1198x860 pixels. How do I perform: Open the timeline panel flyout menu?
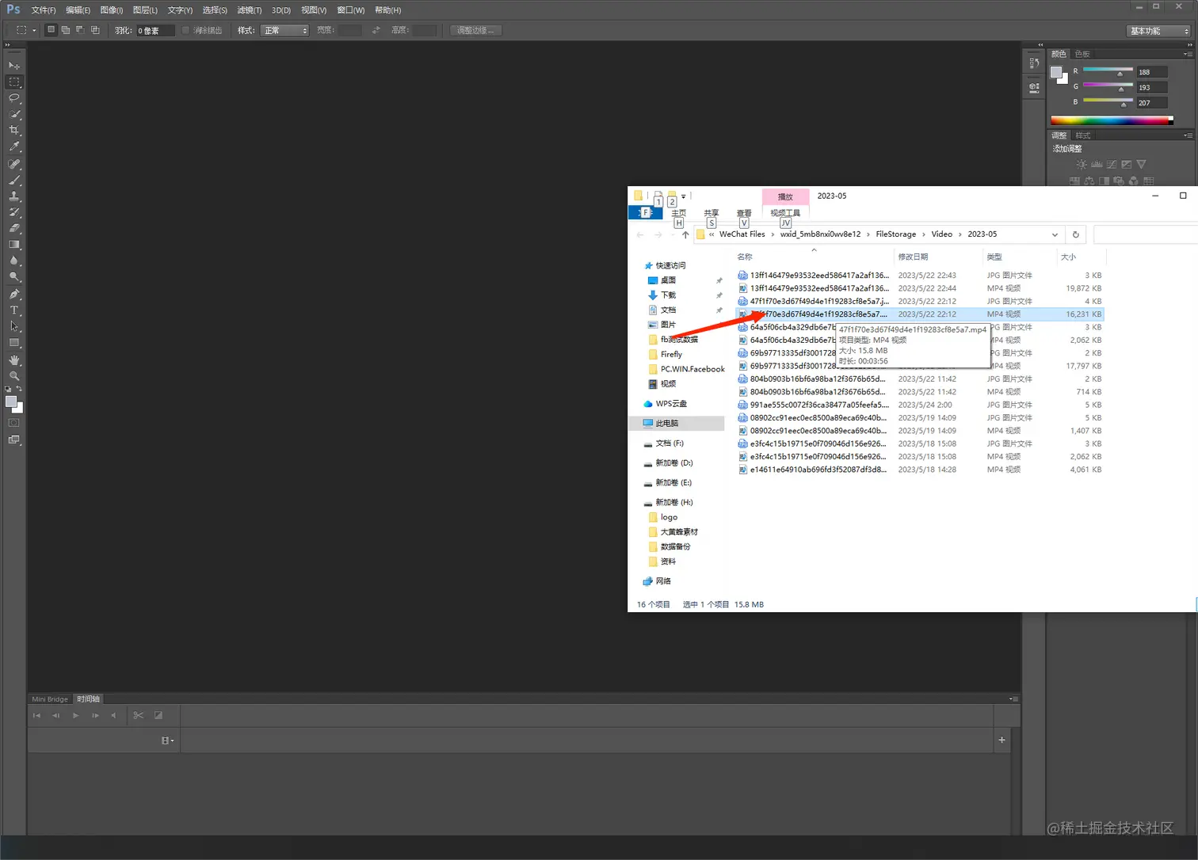(x=1014, y=699)
